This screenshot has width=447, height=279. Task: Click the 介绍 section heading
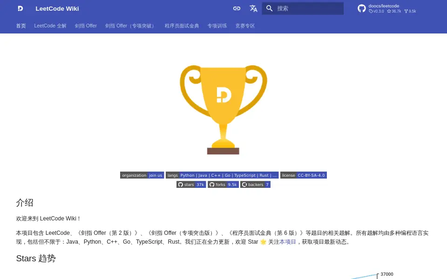pos(25,203)
